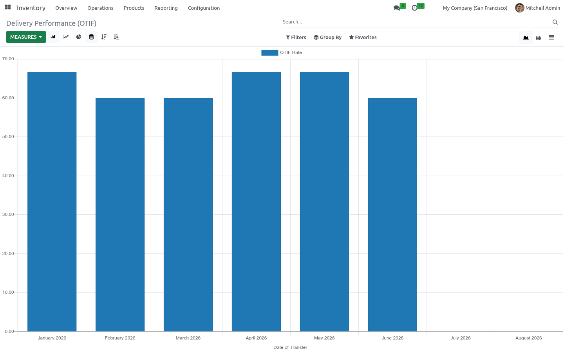This screenshot has width=564, height=352.
Task: Switch to graph view
Action: tap(526, 37)
